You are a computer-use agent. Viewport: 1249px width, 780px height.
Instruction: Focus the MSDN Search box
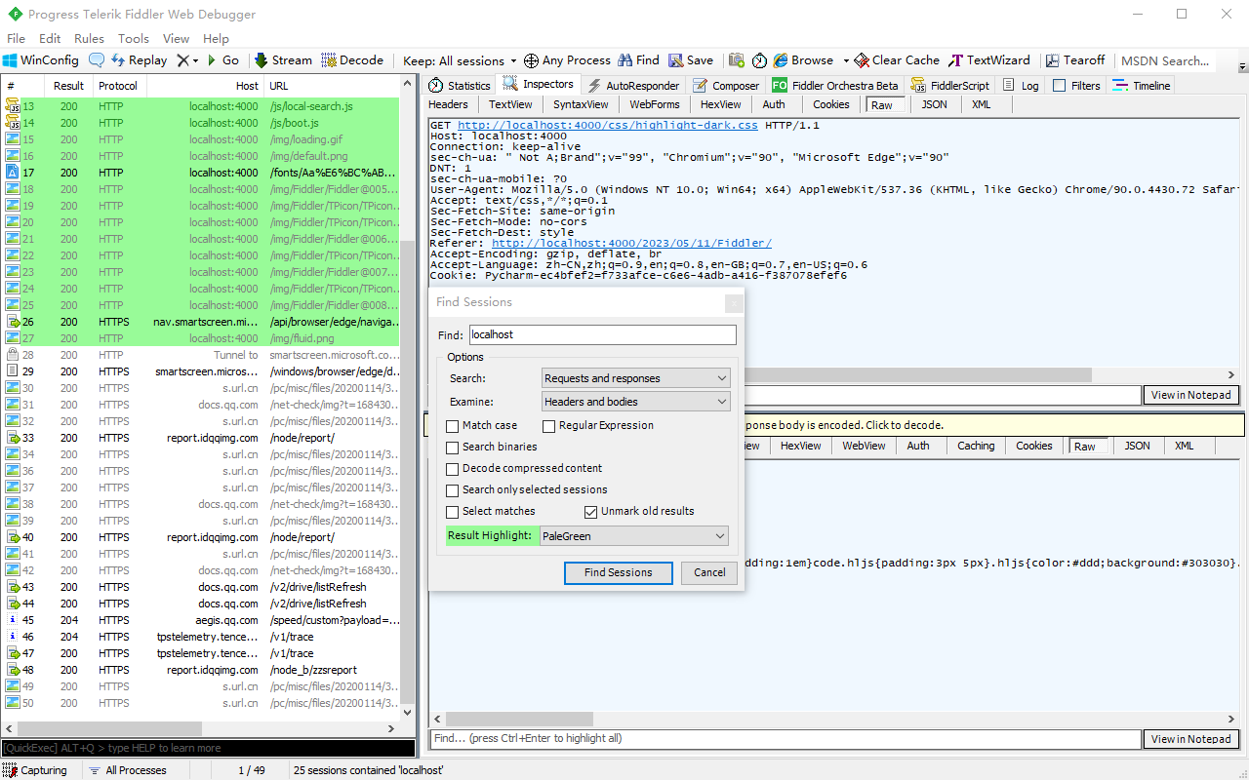click(1165, 60)
